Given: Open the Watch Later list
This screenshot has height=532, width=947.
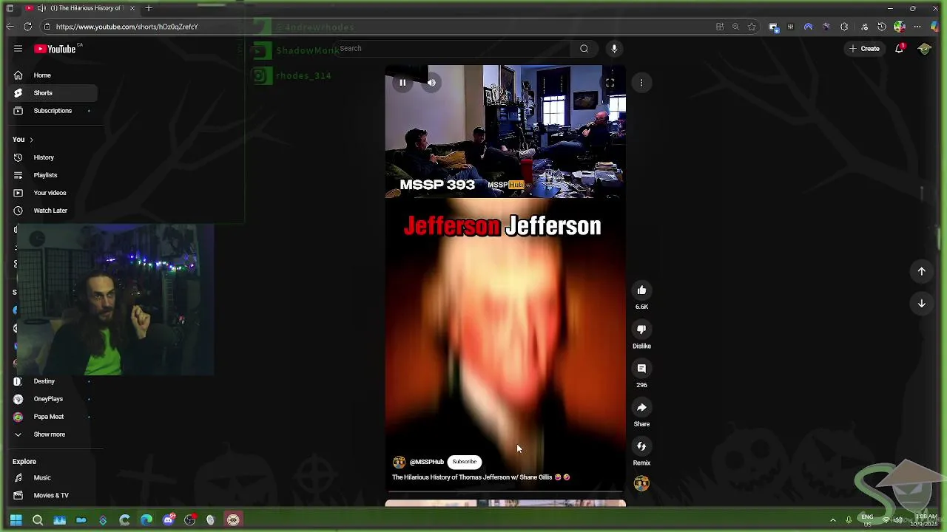Looking at the screenshot, I should click(x=49, y=211).
